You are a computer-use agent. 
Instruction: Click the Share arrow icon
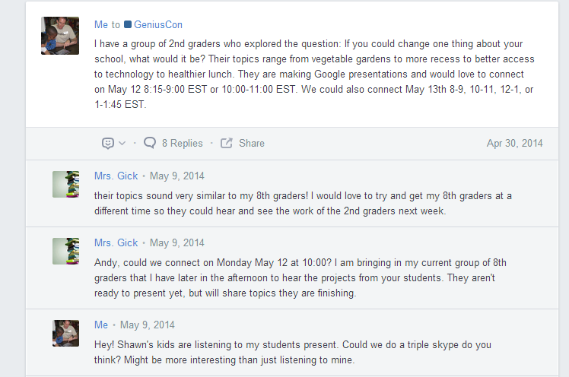(x=226, y=143)
